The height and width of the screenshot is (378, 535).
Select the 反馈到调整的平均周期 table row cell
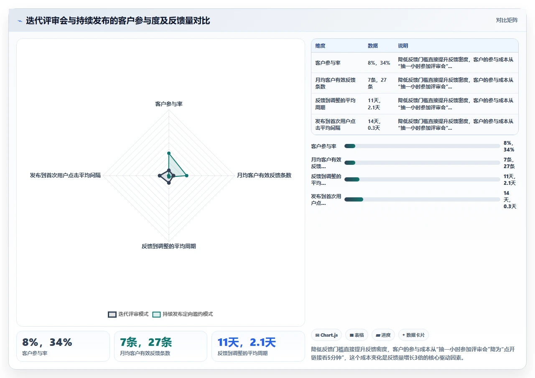(x=336, y=104)
